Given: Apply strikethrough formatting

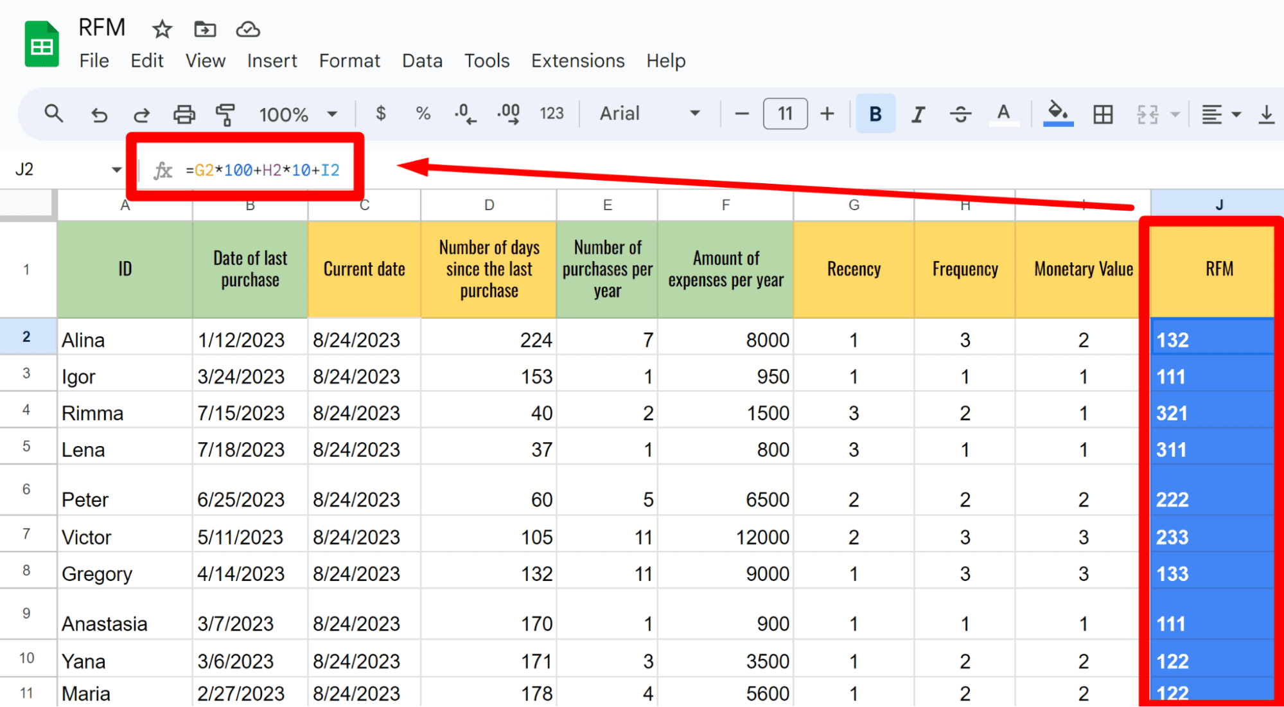Looking at the screenshot, I should click(960, 114).
